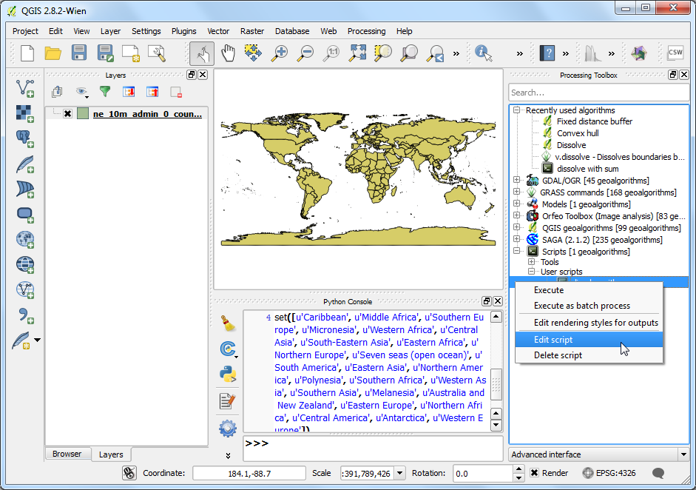This screenshot has width=696, height=490.
Task: Collapse the Recently used algorithms group
Action: click(x=516, y=110)
